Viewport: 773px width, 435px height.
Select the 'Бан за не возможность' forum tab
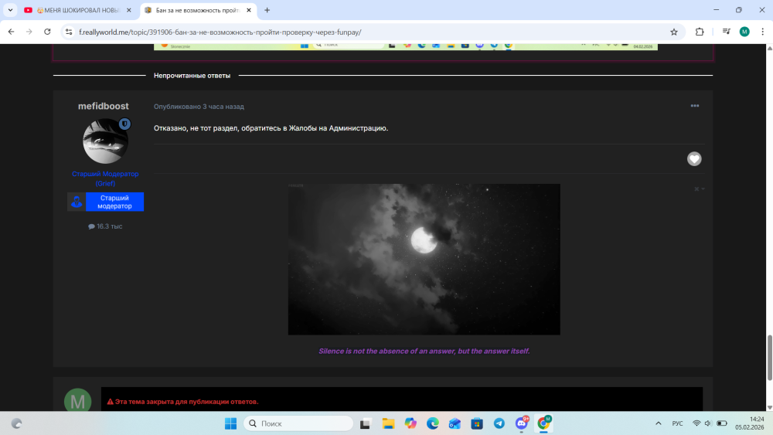[196, 10]
